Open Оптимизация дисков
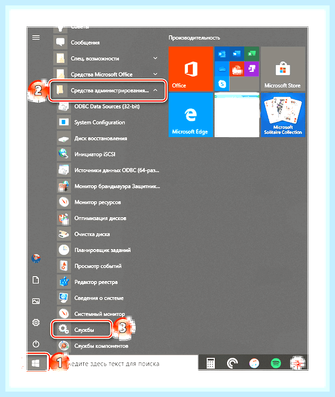 [x=108, y=218]
